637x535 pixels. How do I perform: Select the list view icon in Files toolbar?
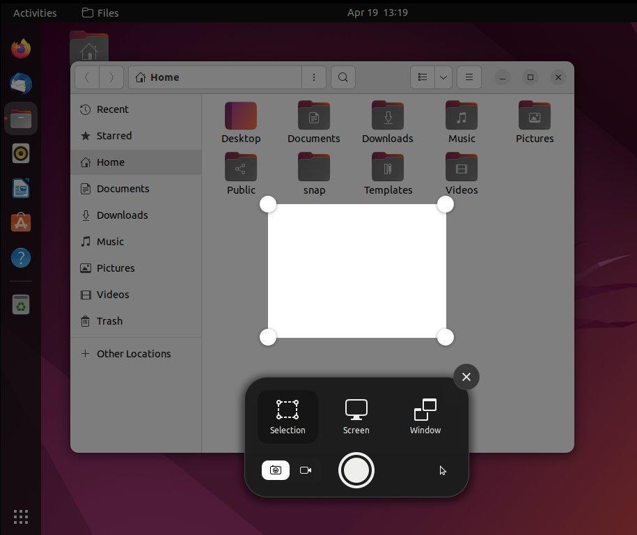tap(422, 77)
